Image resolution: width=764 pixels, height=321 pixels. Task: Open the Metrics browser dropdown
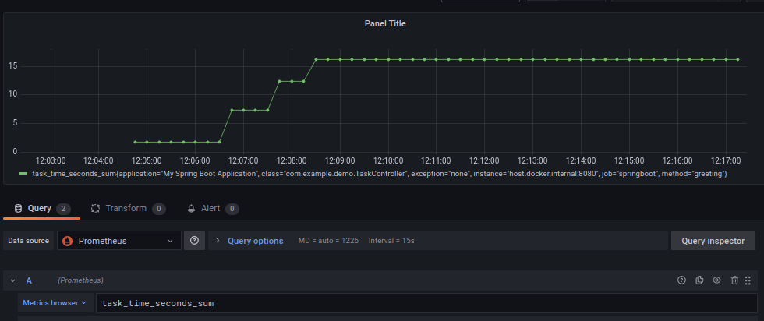point(55,303)
